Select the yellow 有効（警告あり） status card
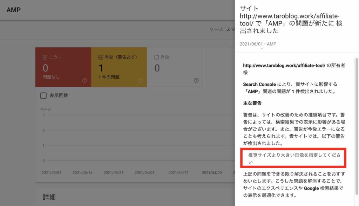Viewport: 359px width, 206px height. (x=119, y=67)
